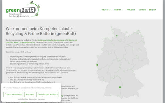Open the Cookie-Richtlinie link
The height and width of the screenshot is (103, 165).
click(23, 99)
